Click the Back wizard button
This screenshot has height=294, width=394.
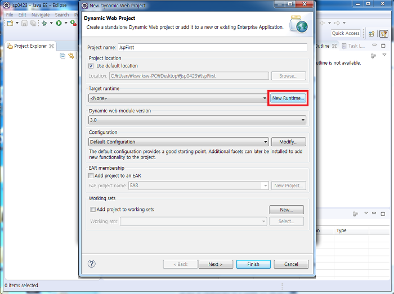point(180,264)
